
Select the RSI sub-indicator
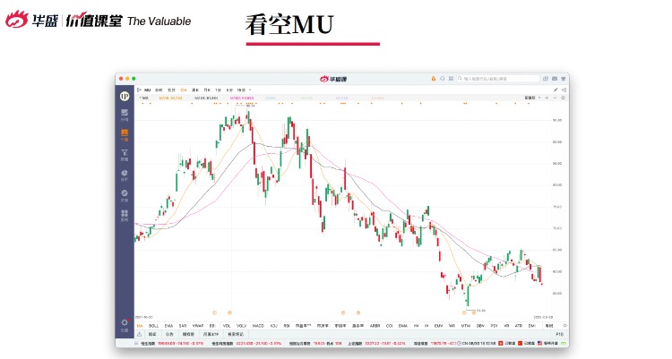pos(287,326)
